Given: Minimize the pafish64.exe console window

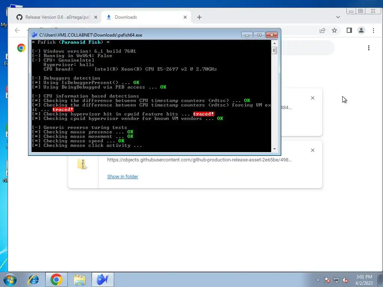Looking at the screenshot, I should pos(247,35).
